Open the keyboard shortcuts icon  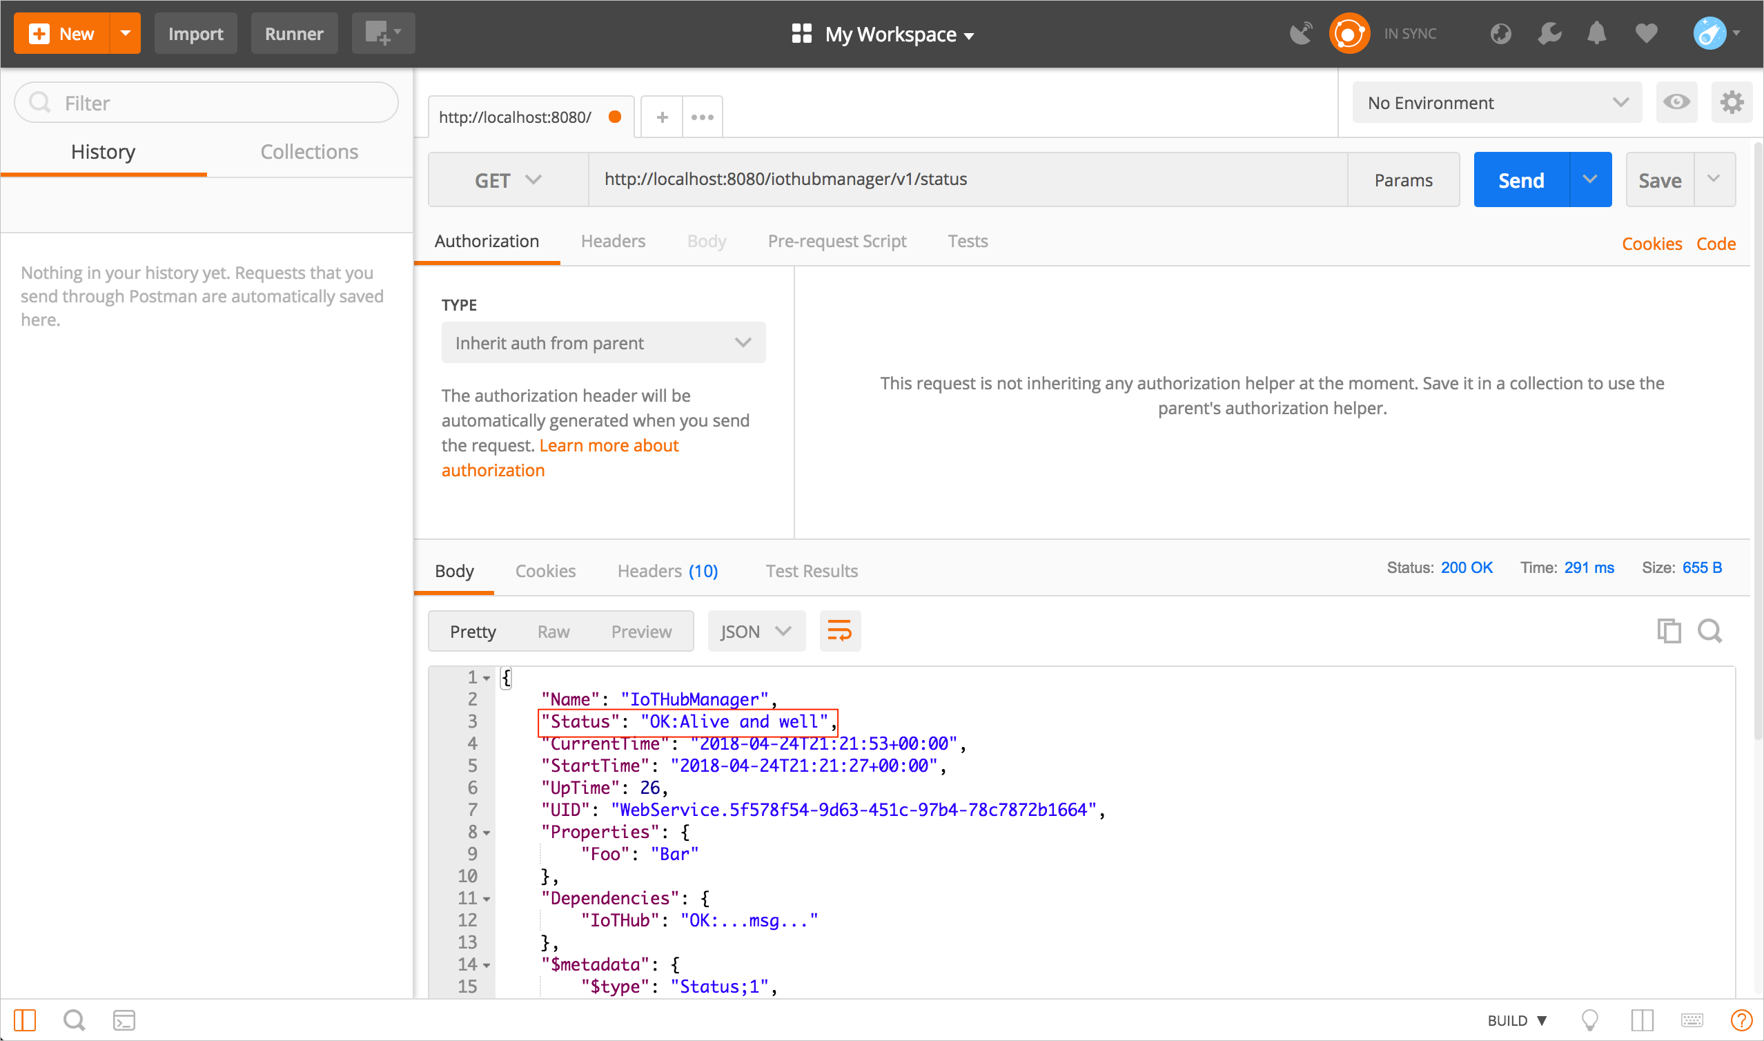point(1692,1020)
